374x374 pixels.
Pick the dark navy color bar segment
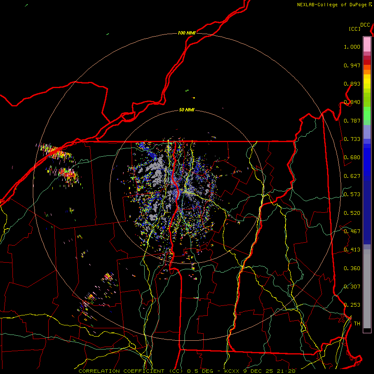click(367, 212)
